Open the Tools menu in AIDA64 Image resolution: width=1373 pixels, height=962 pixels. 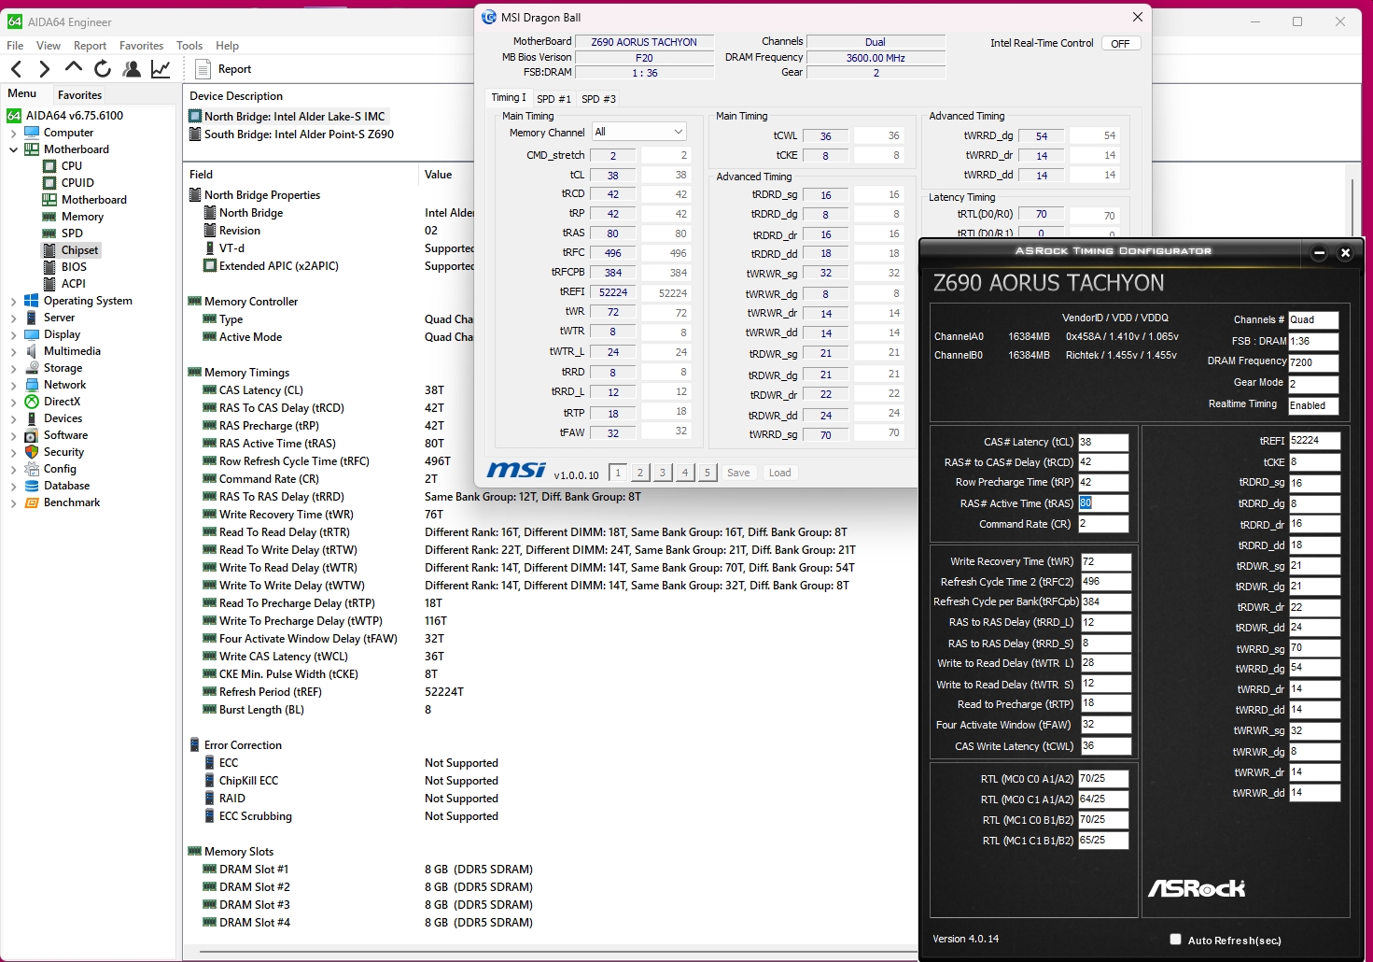[x=189, y=46]
